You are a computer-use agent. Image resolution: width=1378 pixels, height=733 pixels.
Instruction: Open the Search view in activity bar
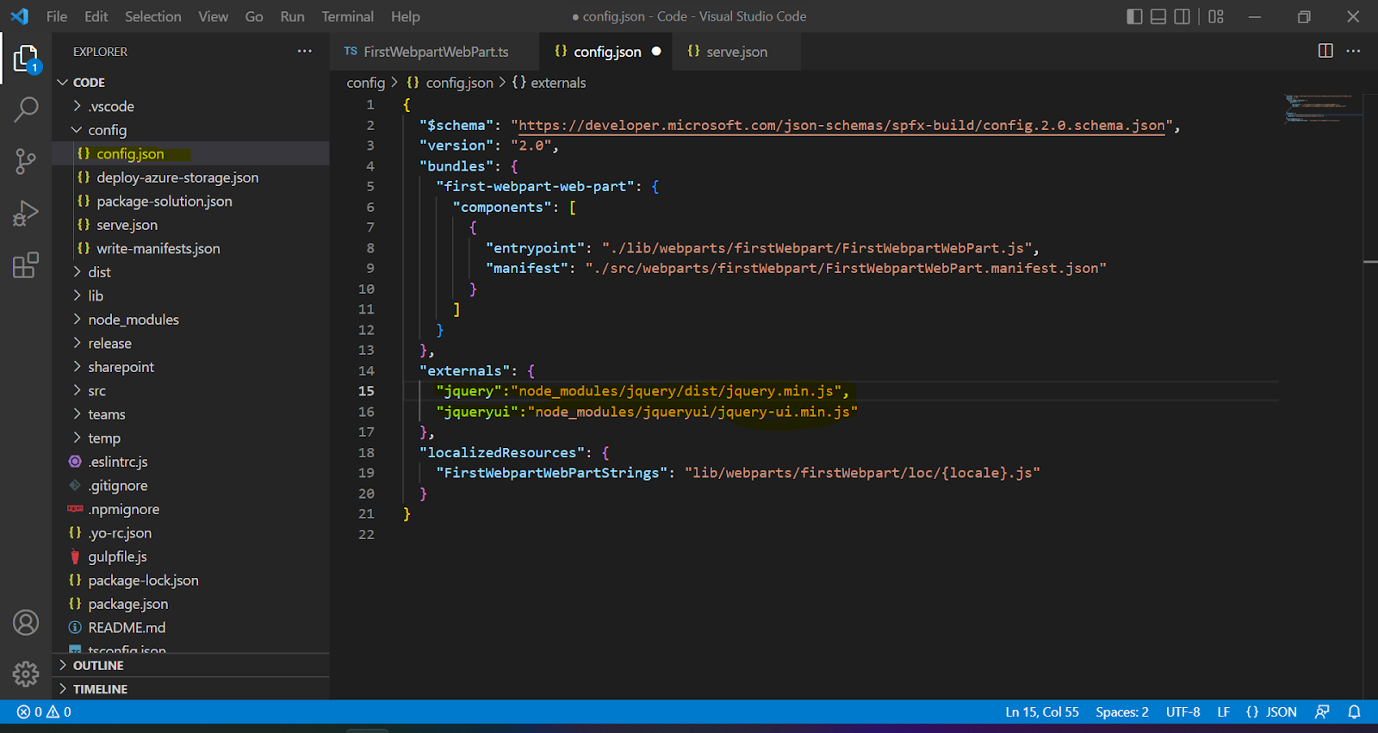pyautogui.click(x=26, y=109)
